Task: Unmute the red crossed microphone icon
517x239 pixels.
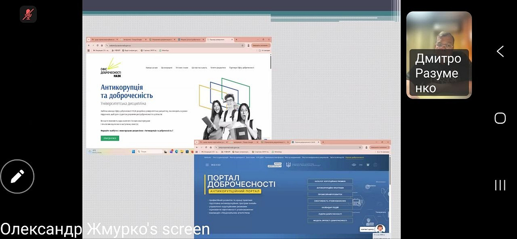Action: click(28, 14)
